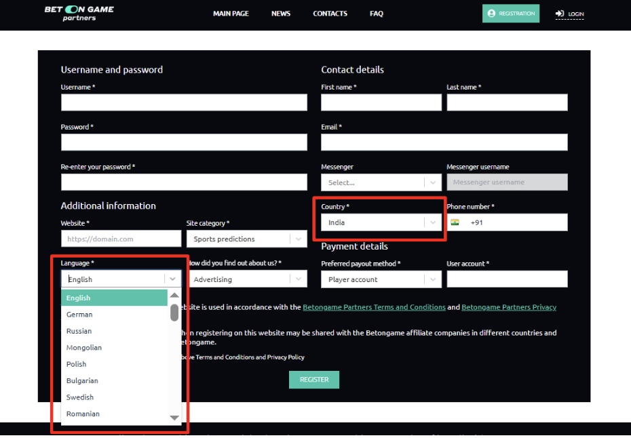Expand the Preferred payout method dropdown

coord(381,279)
